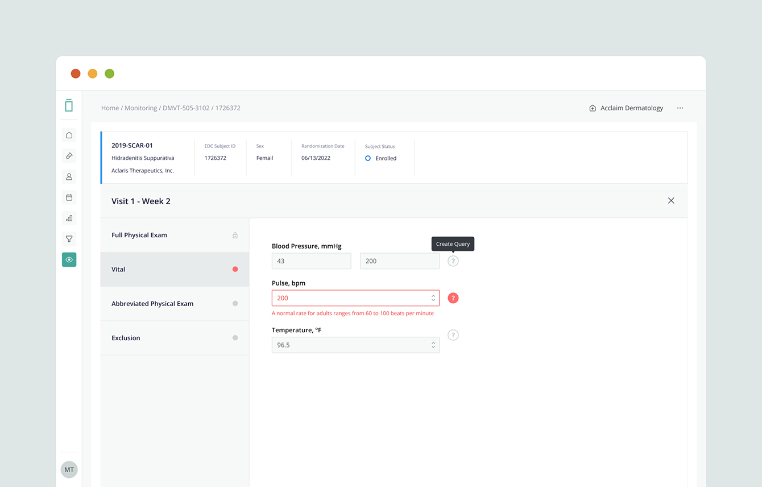Open the user profile icon in the sidebar

(69, 177)
